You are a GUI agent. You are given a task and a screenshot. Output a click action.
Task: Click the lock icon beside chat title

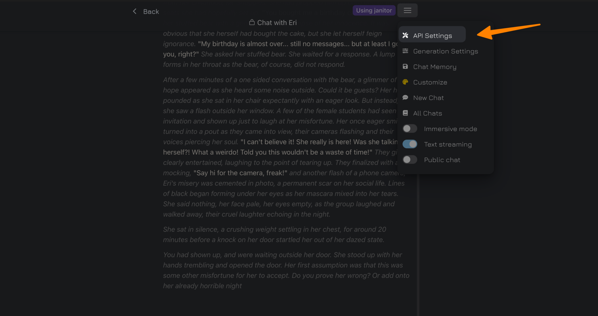click(x=252, y=22)
